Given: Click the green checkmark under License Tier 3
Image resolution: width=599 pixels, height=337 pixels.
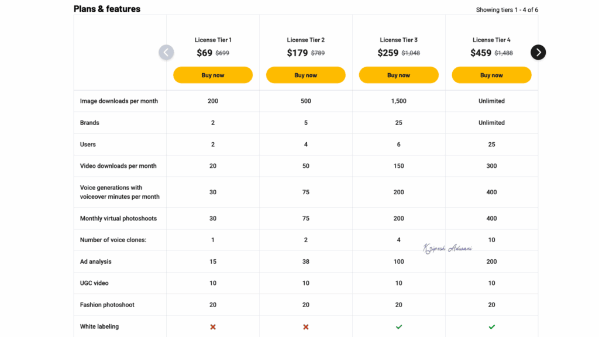Looking at the screenshot, I should pyautogui.click(x=398, y=326).
